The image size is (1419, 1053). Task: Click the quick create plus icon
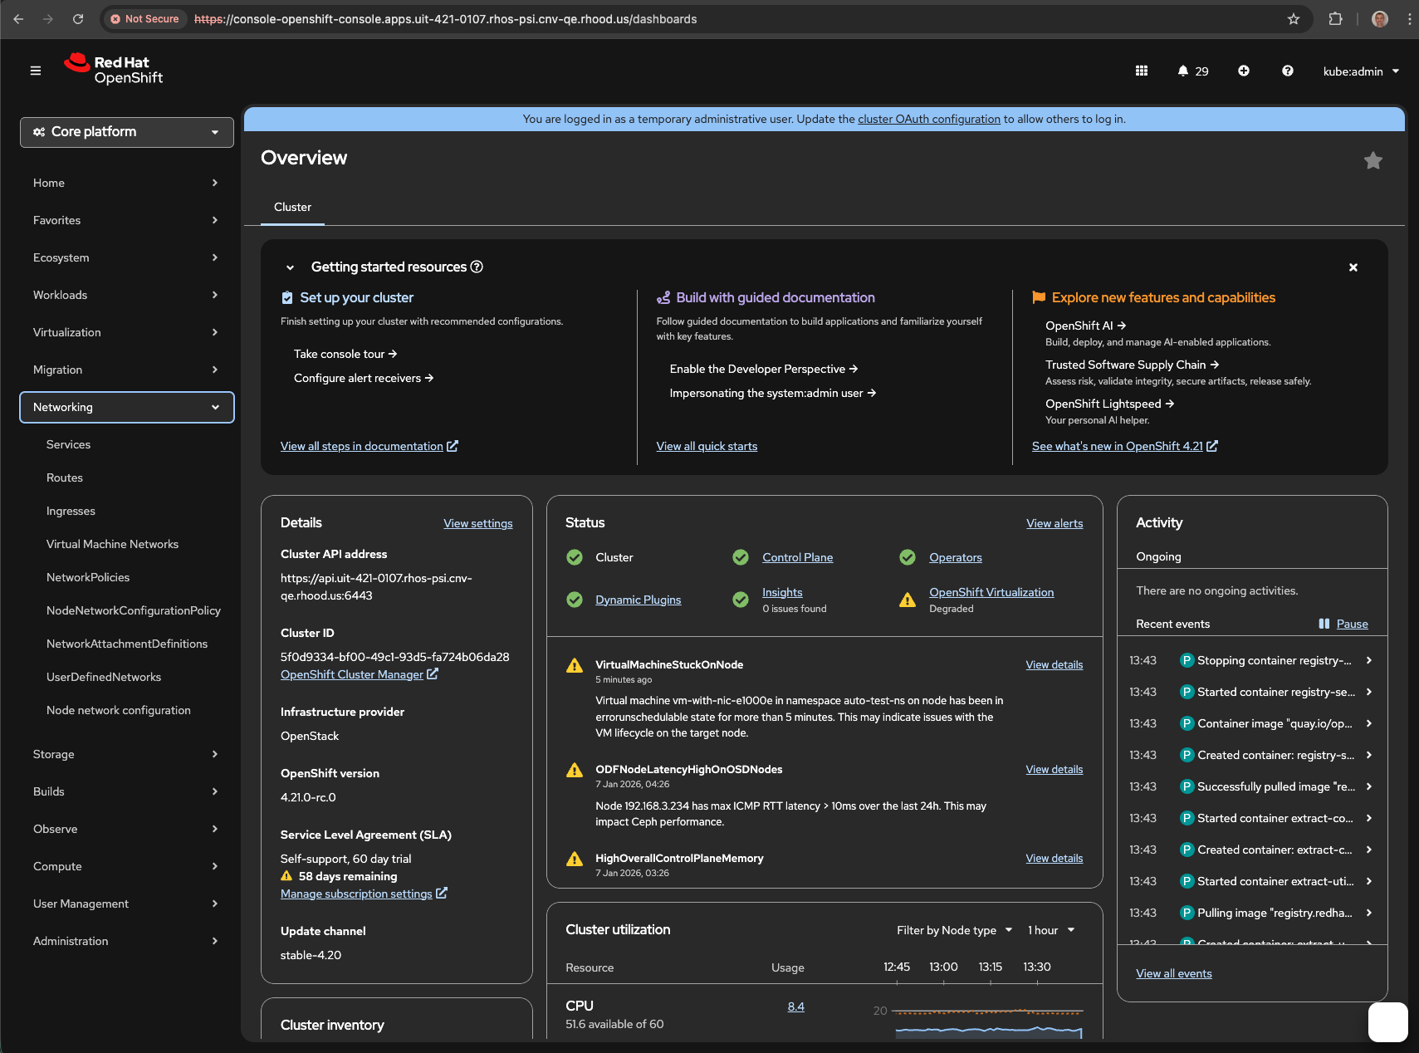(x=1244, y=71)
